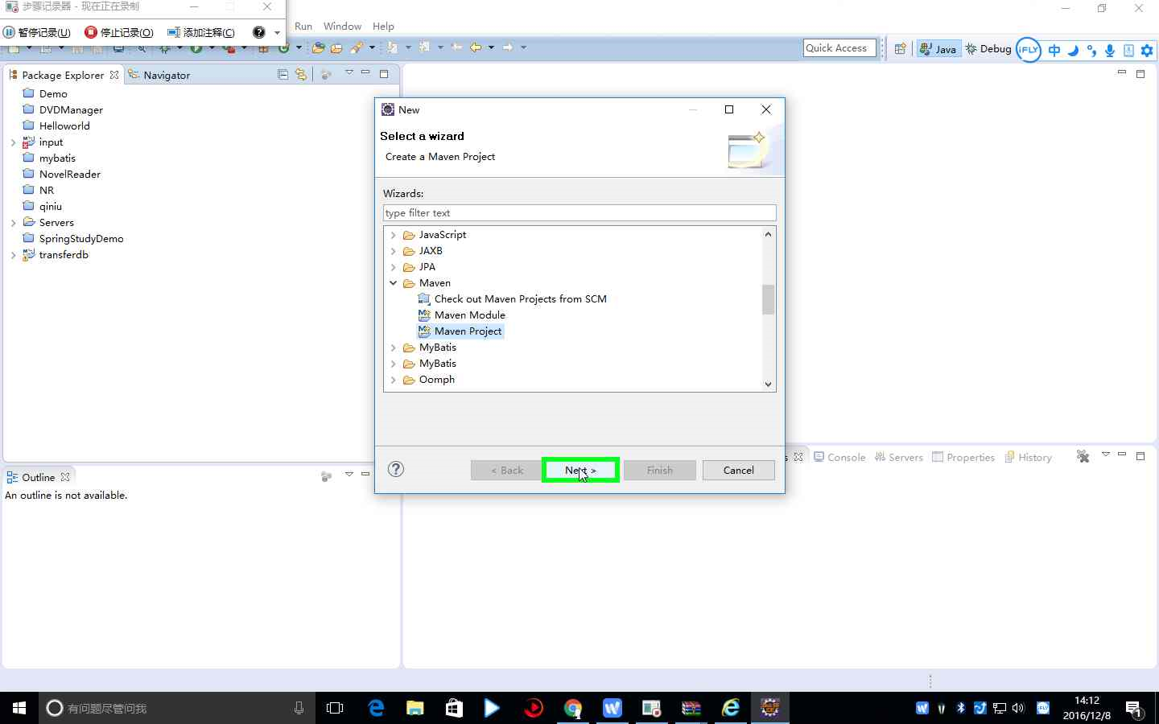
Task: Minimize the Package Explorer view
Action: pyautogui.click(x=365, y=73)
